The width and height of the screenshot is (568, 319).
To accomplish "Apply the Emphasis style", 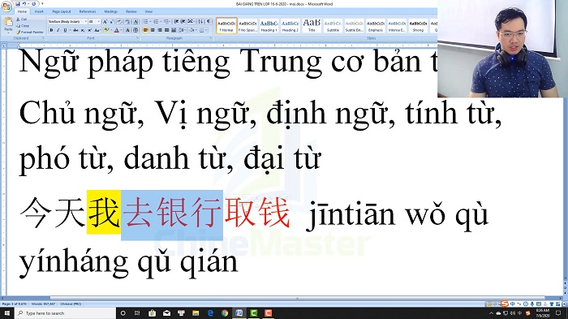I will click(375, 26).
